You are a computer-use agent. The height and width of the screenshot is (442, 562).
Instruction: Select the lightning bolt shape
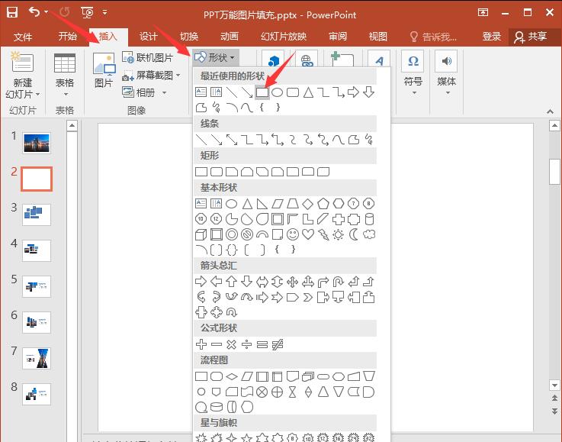click(323, 234)
